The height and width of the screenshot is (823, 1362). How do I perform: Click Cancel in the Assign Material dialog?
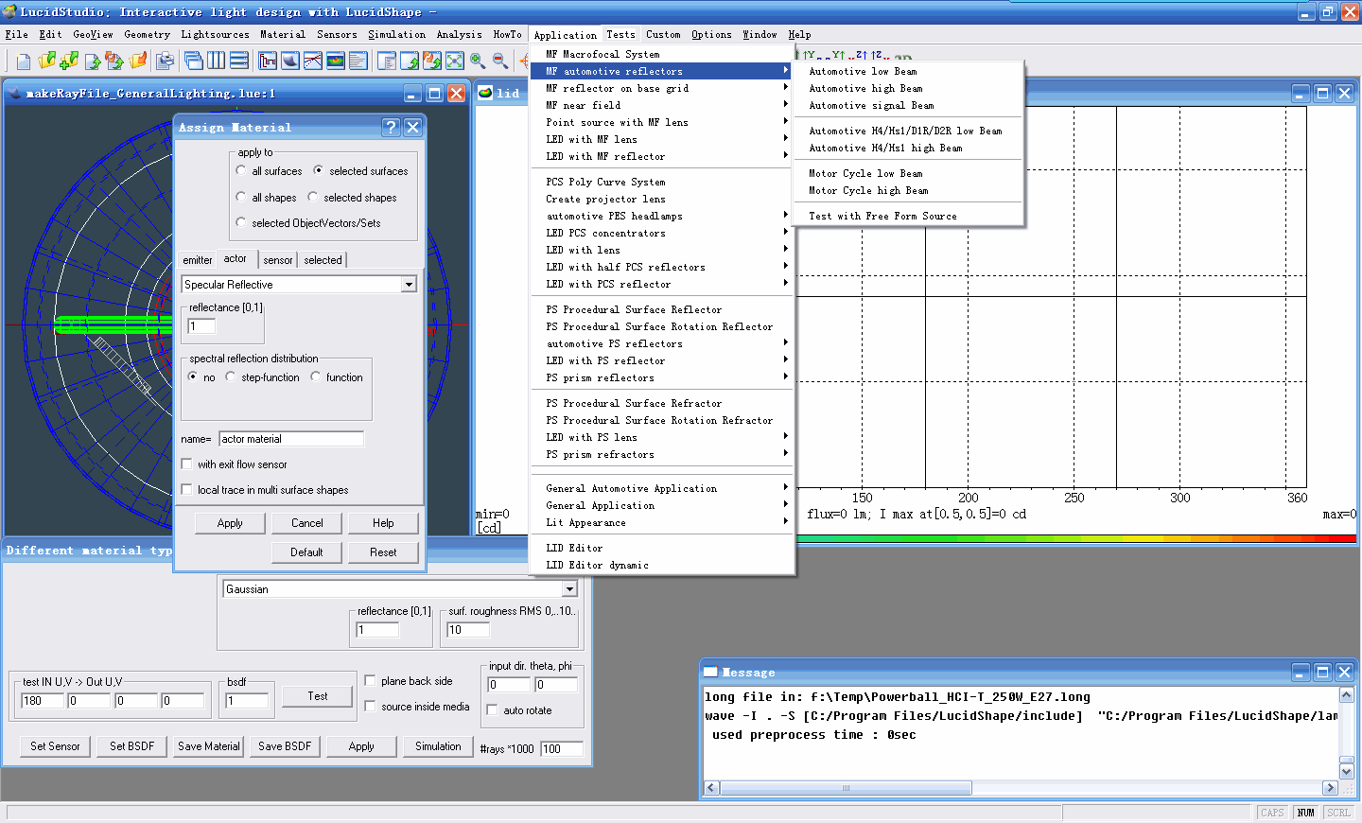click(x=306, y=523)
